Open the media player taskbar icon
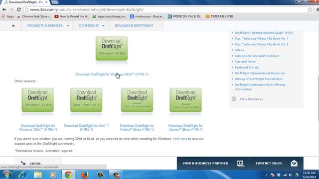Image resolution: width=319 pixels, height=179 pixels. pyautogui.click(x=53, y=175)
